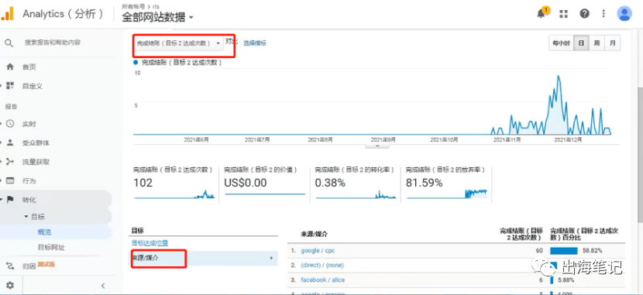
Task: Open the 目标网址 report
Action: click(x=51, y=248)
